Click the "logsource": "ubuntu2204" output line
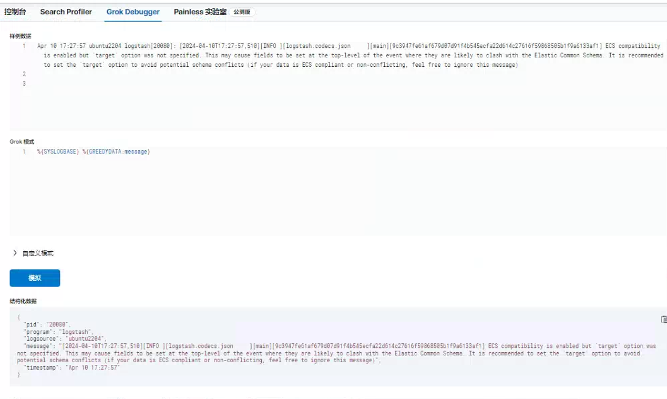 (x=65, y=339)
